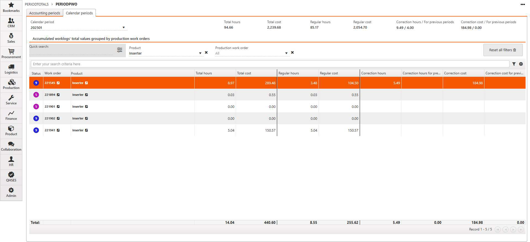Click into the search criteria field
This screenshot has height=242, width=530.
click(270, 64)
